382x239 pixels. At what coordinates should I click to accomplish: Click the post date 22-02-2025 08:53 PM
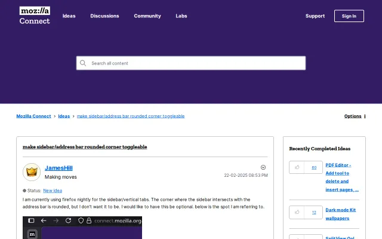click(x=246, y=175)
